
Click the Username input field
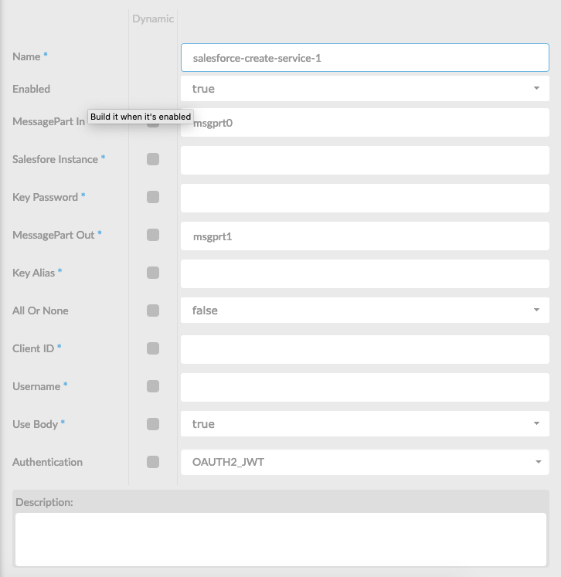coord(365,388)
